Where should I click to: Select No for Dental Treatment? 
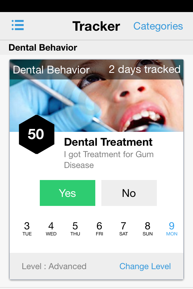[129, 193]
